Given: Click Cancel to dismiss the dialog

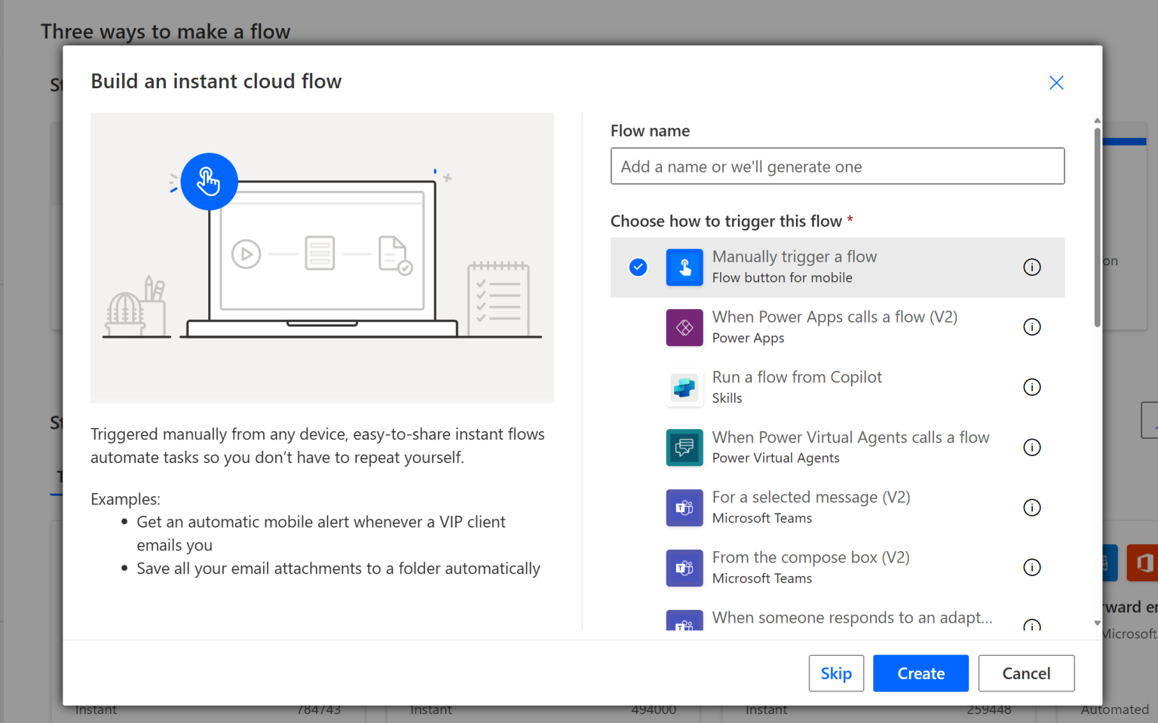Looking at the screenshot, I should pos(1026,673).
